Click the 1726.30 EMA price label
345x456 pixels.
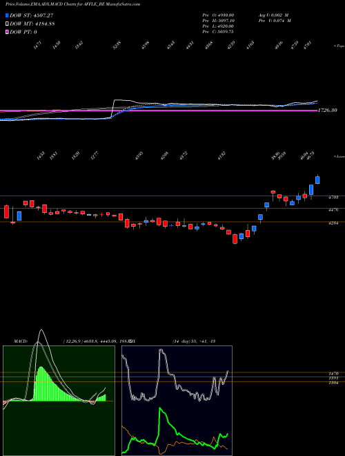pyautogui.click(x=328, y=111)
